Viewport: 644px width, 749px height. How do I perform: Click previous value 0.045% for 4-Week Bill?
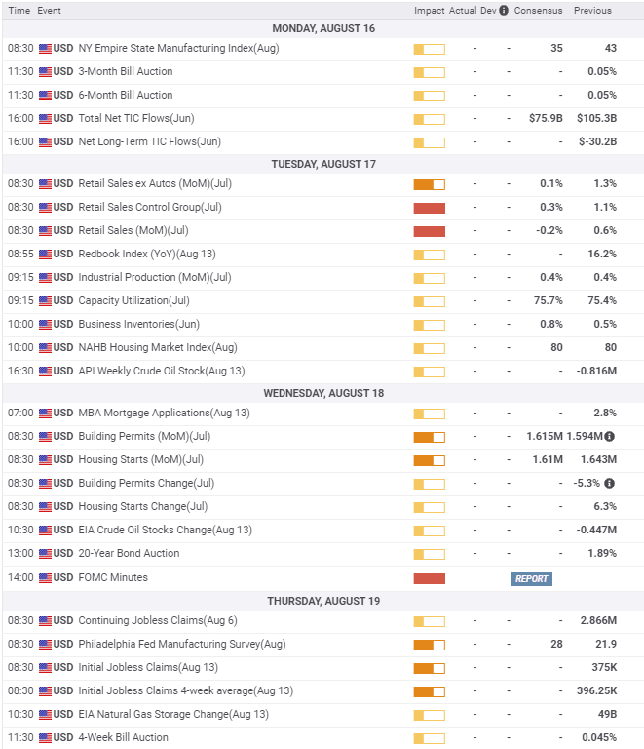pyautogui.click(x=599, y=738)
